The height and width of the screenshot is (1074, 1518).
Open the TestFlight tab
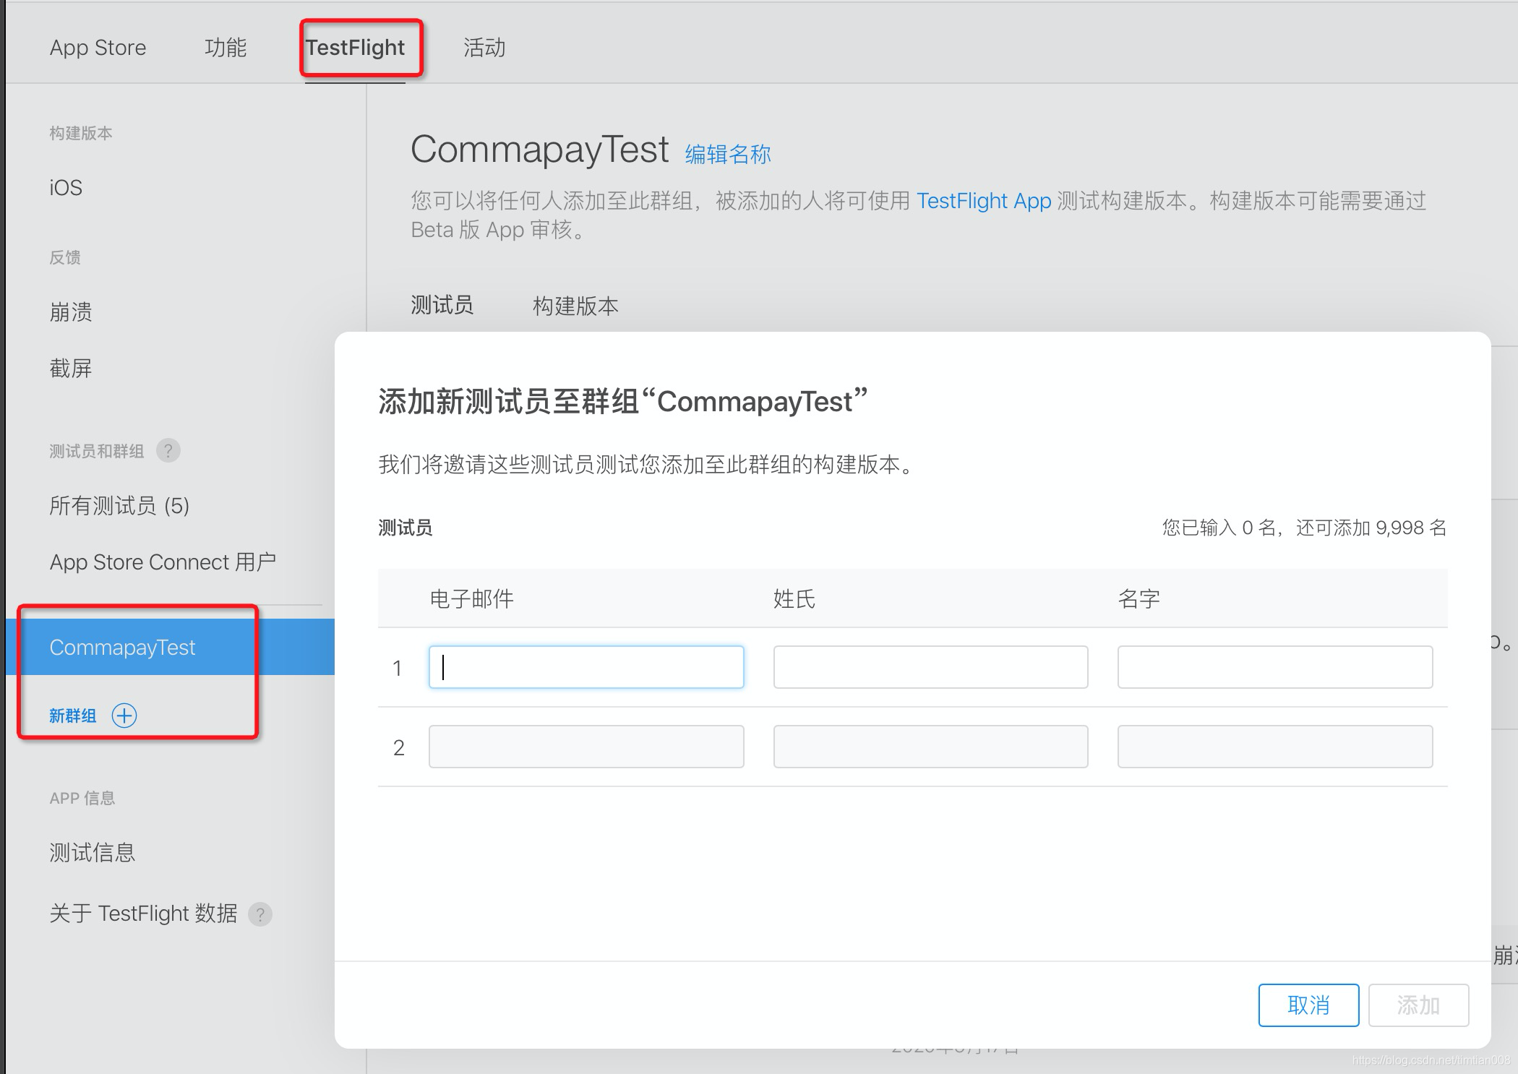coord(355,48)
